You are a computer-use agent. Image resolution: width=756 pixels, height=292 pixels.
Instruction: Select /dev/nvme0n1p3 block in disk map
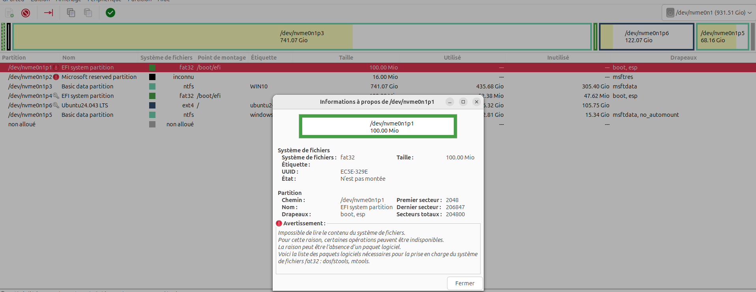pos(302,37)
